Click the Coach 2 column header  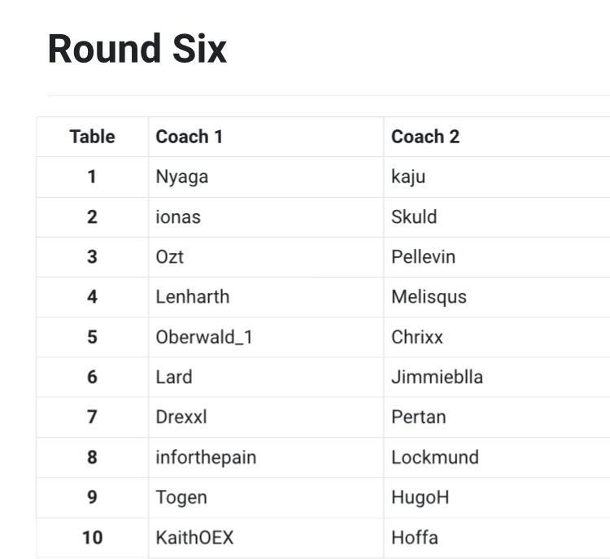425,137
